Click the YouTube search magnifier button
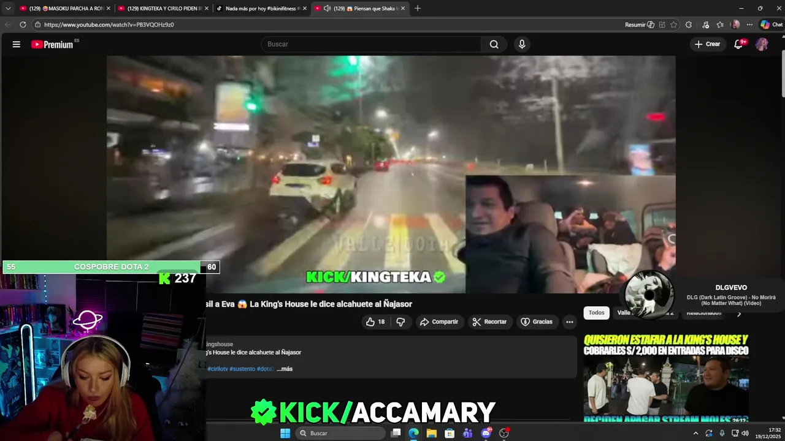 494,44
